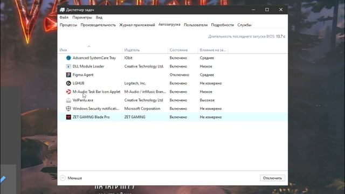Click the Низкое impact of DLL Module Loader

click(x=206, y=66)
